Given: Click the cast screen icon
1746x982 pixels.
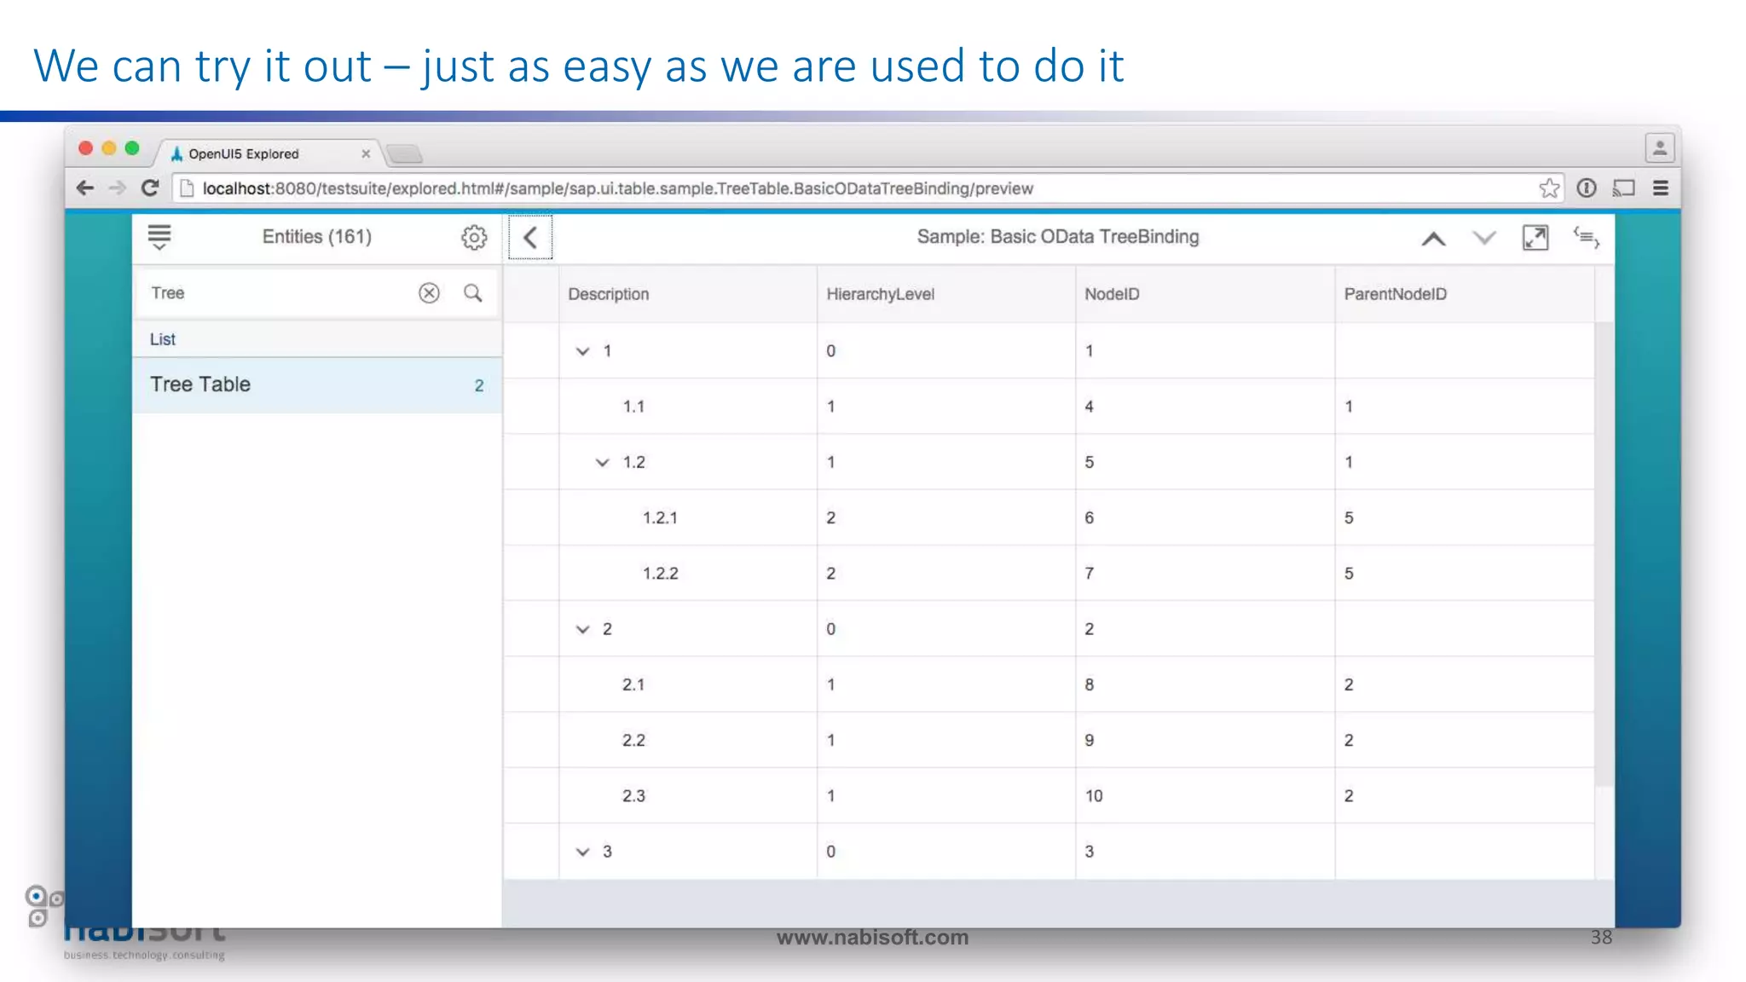Looking at the screenshot, I should pyautogui.click(x=1623, y=188).
